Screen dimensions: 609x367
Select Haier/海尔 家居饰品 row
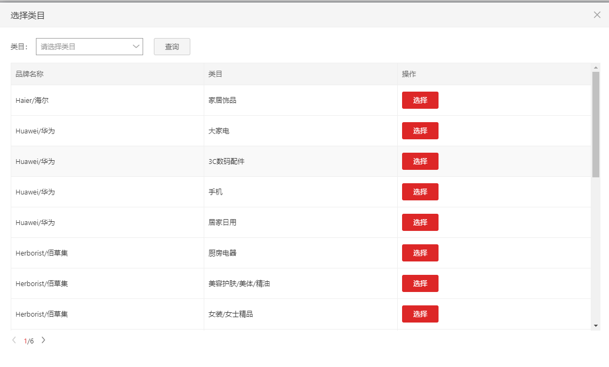click(x=420, y=100)
